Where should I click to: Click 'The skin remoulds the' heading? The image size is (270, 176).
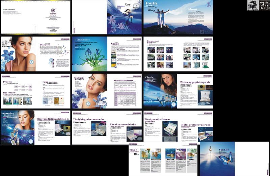point(123,124)
